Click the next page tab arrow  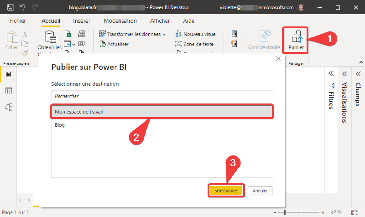coord(29,200)
